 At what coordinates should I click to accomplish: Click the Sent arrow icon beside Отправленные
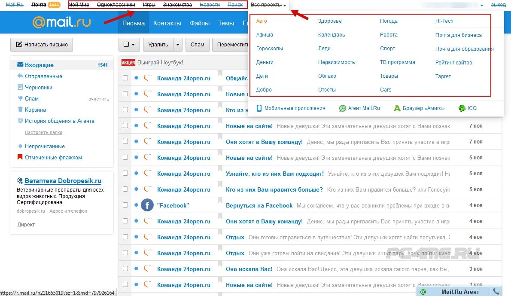[x=20, y=76]
